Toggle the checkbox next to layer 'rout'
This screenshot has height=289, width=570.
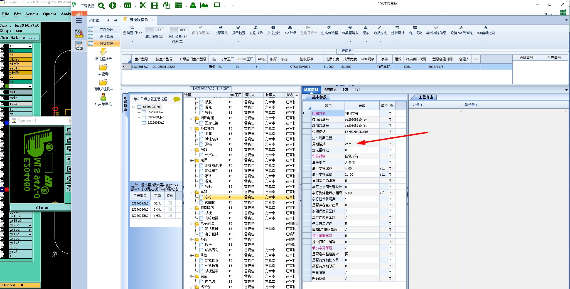pyautogui.click(x=2, y=104)
